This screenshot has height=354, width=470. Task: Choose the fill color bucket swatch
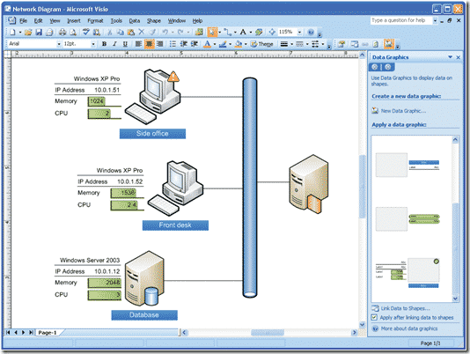coord(239,44)
